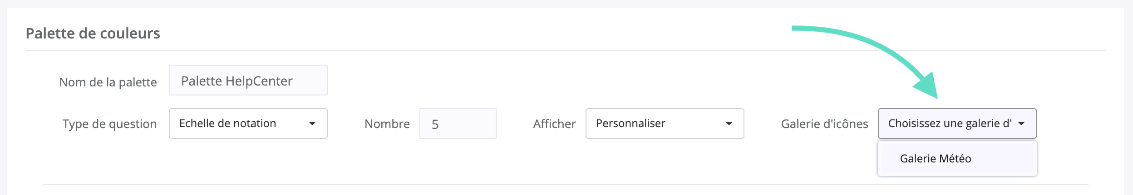Focus the Nombre field showing 5

pos(458,124)
